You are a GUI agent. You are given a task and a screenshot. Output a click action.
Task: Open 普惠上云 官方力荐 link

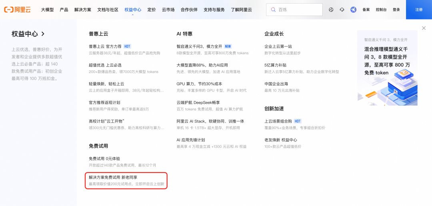pos(105,46)
